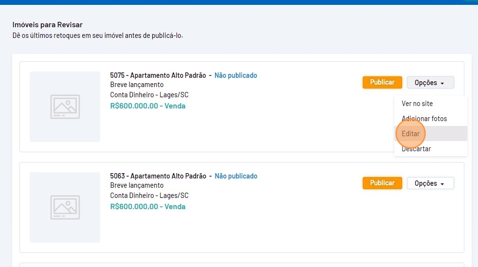Viewport: 478px width, 267px height.
Task: Click the R$600.000,00 - Venda price of 5063
Action: pyautogui.click(x=148, y=206)
